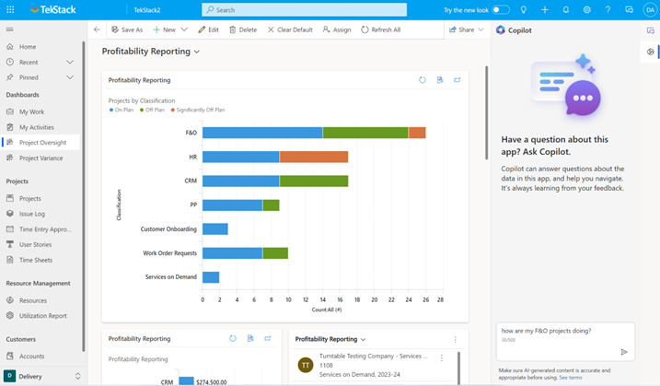Image resolution: width=660 pixels, height=386 pixels.
Task: Click the dashboard vertical scrollbar
Action: click(x=487, y=112)
